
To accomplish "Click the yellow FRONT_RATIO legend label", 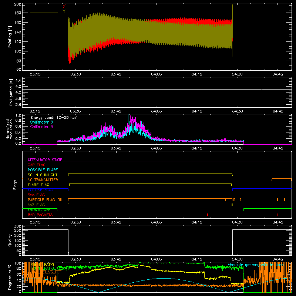I will (43, 265).
